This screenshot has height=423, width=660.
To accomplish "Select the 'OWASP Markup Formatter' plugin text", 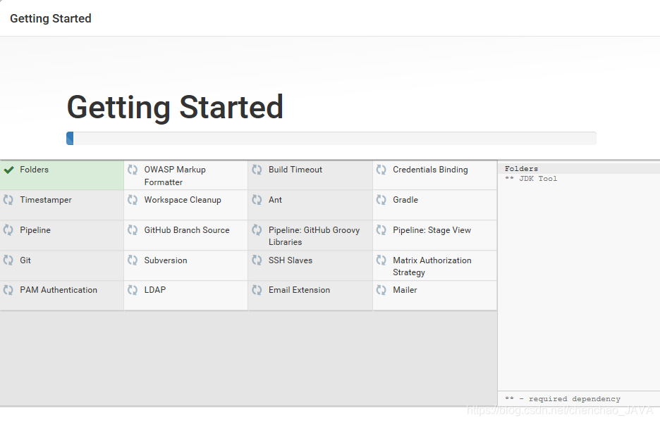I will pyautogui.click(x=175, y=176).
